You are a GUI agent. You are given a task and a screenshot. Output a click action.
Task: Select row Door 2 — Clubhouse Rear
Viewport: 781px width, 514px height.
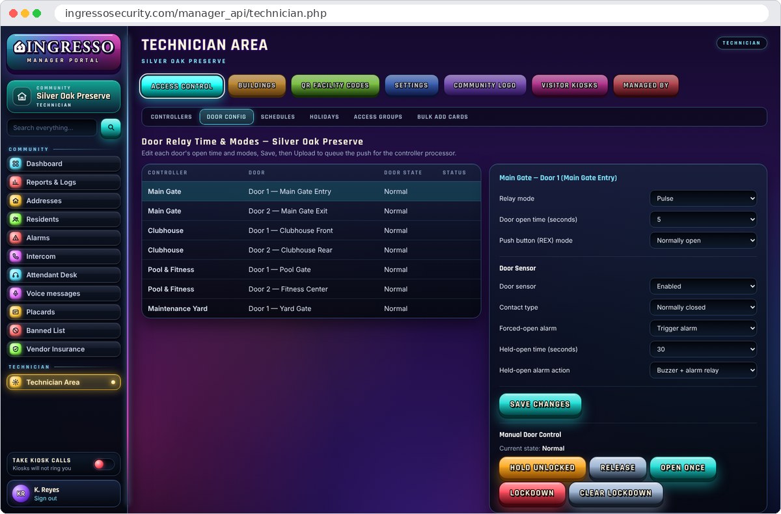pyautogui.click(x=311, y=250)
